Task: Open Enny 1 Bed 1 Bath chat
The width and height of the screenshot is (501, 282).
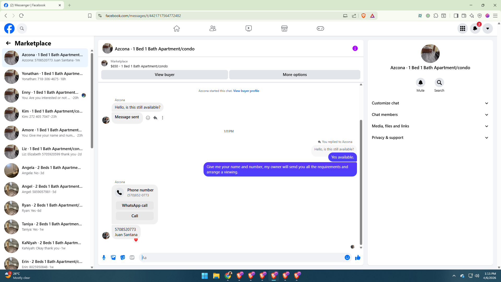Action: [x=45, y=95]
